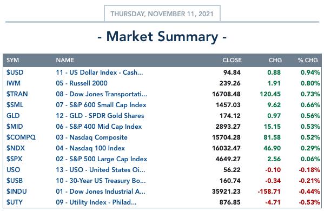Select the $SML ticker symbol
Image resolution: width=324 pixels, height=211 pixels.
(15, 105)
